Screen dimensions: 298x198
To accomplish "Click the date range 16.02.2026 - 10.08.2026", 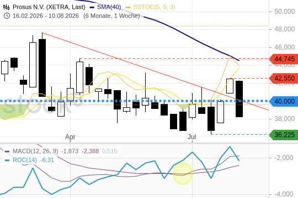I will tap(46, 16).
